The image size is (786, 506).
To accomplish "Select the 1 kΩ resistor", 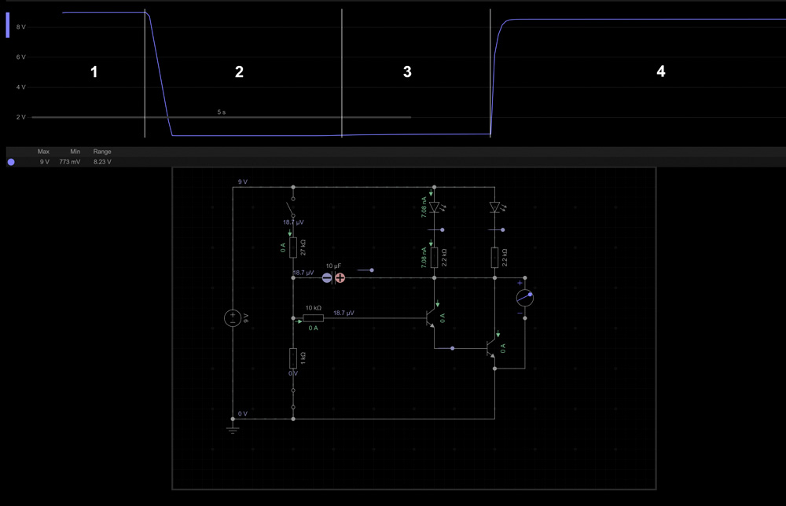I will click(293, 358).
